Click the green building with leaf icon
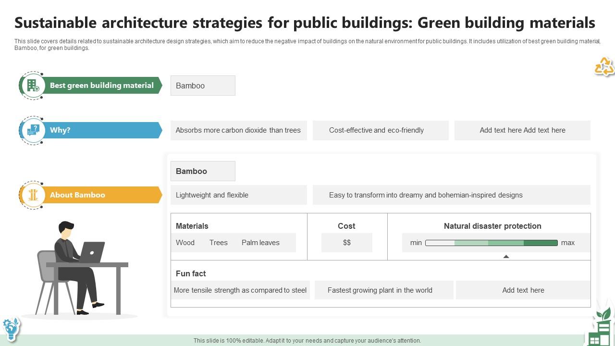The image size is (615, 346). [x=599, y=327]
